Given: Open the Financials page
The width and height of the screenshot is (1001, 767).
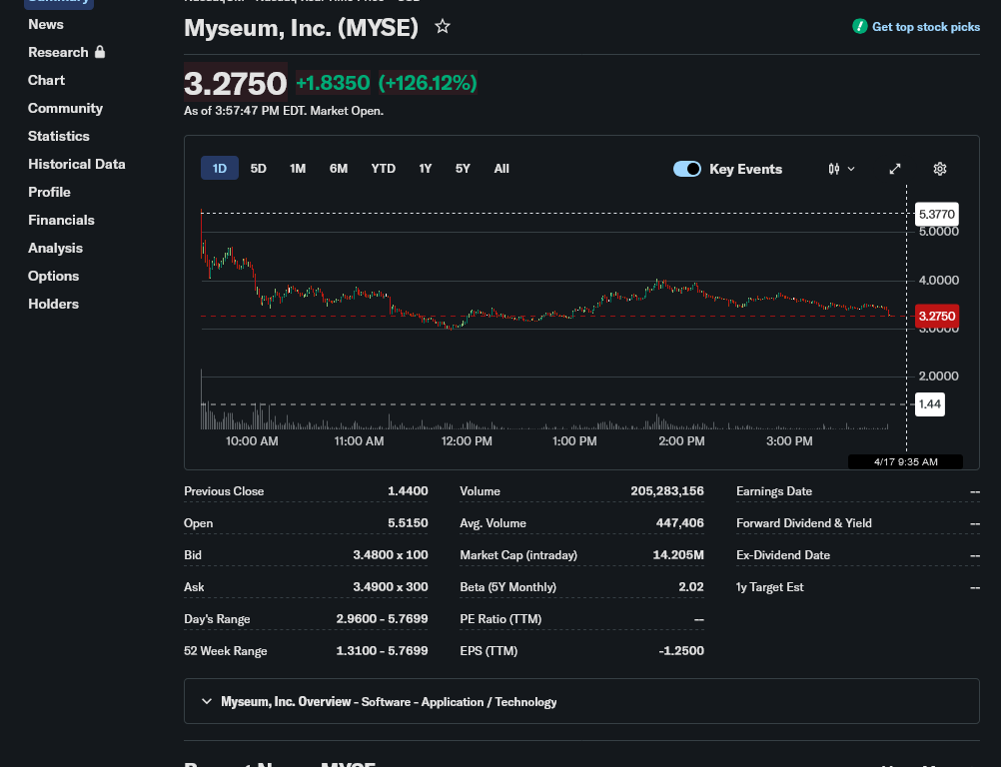Looking at the screenshot, I should (61, 220).
